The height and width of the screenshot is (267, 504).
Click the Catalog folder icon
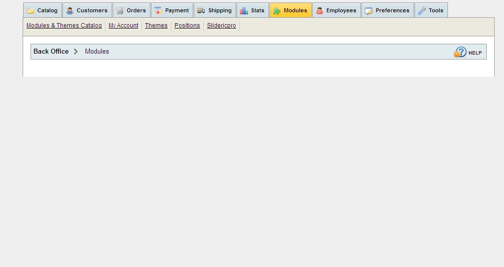coord(30,11)
